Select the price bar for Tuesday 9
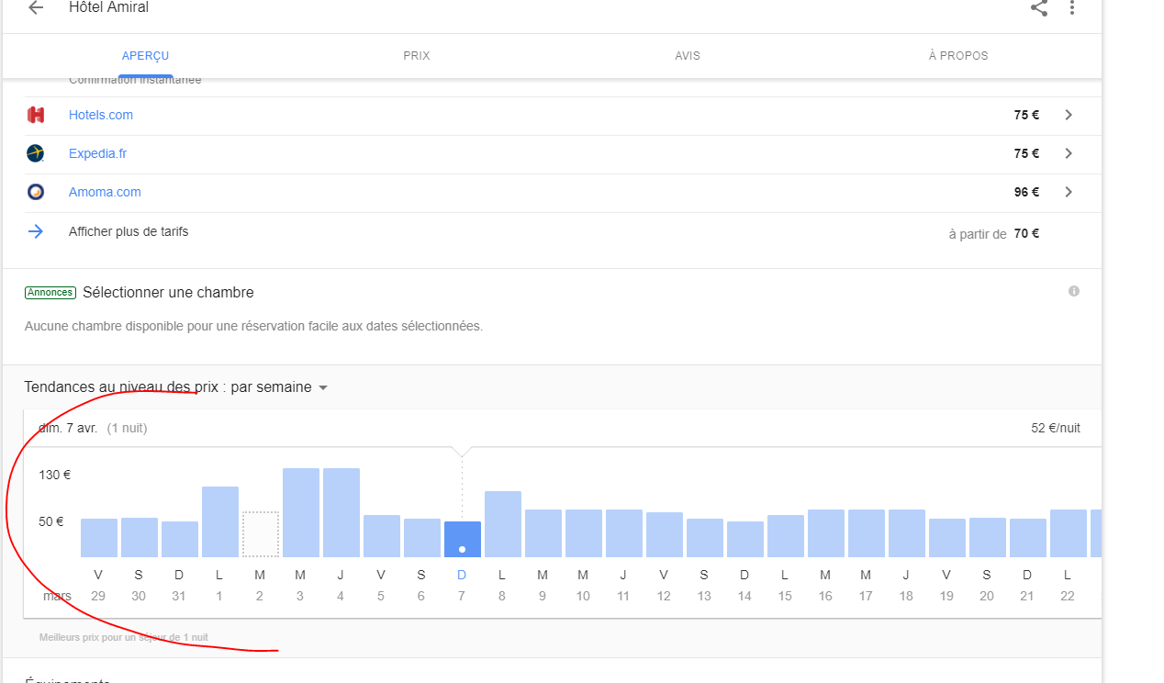 click(543, 533)
